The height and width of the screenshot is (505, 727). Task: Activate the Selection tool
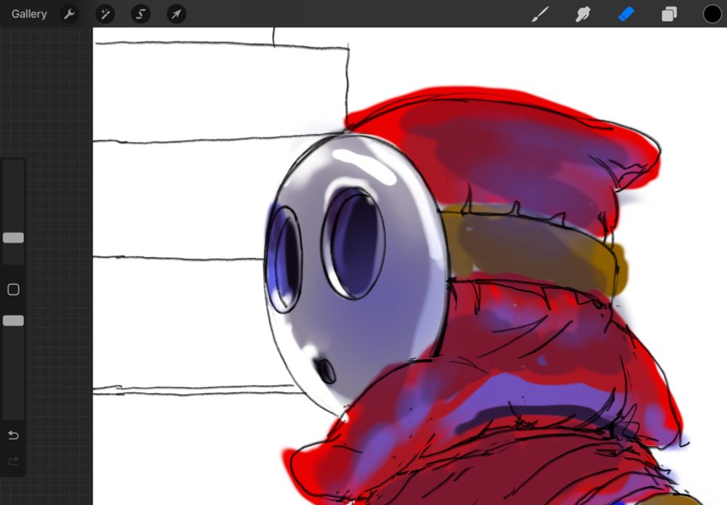(x=140, y=14)
